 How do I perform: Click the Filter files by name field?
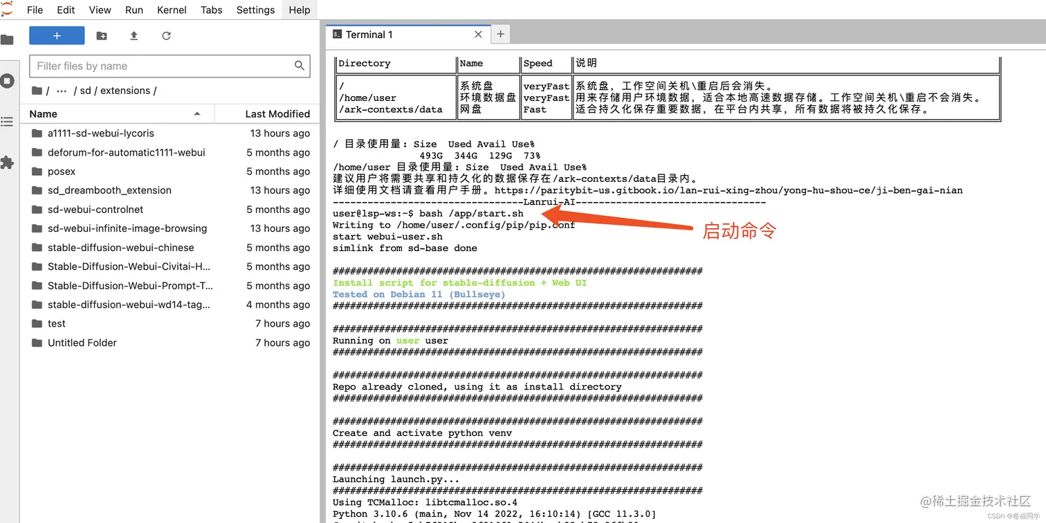163,66
